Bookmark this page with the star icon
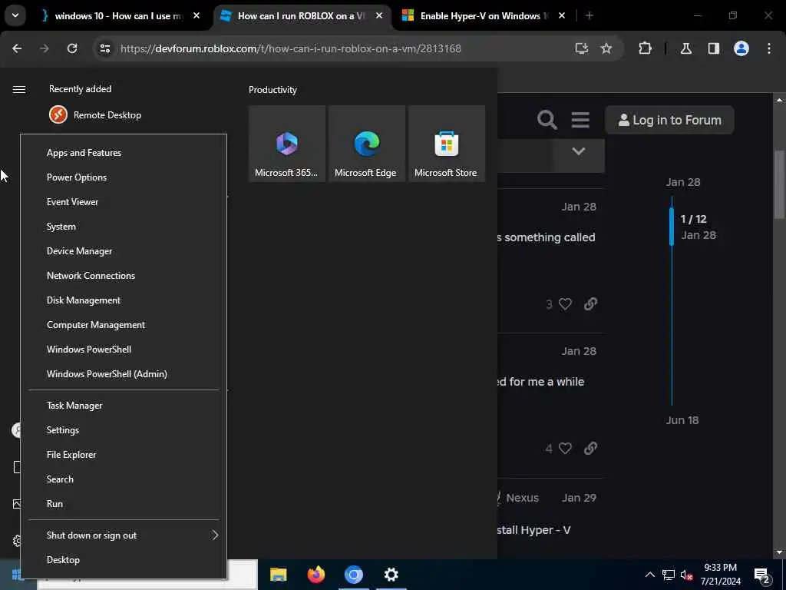Screen dimensions: 786x590 click(x=606, y=48)
